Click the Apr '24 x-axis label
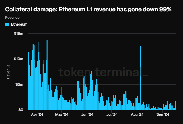 tap(37, 114)
